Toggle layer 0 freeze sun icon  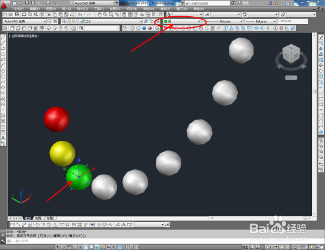(x=73, y=21)
